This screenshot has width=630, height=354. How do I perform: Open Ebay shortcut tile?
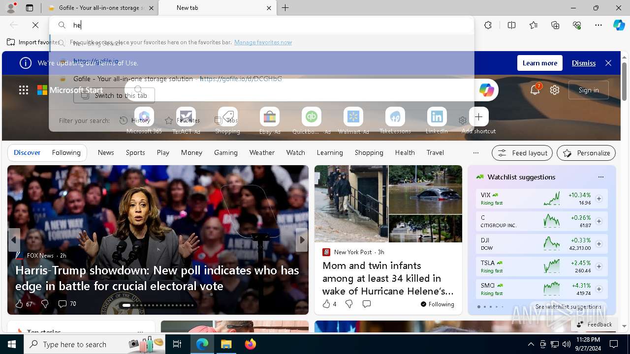(x=269, y=121)
